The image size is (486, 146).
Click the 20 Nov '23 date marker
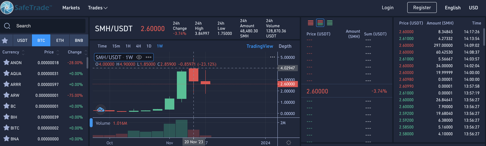(x=194, y=142)
